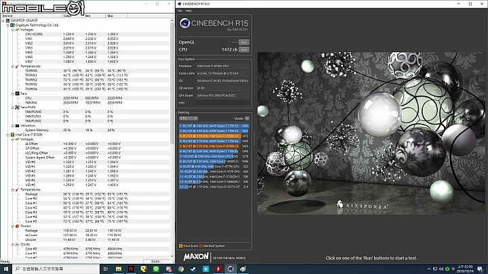The height and width of the screenshot is (274, 488).
Task: Click the Intel Core i7 processor icon
Action: (12, 135)
